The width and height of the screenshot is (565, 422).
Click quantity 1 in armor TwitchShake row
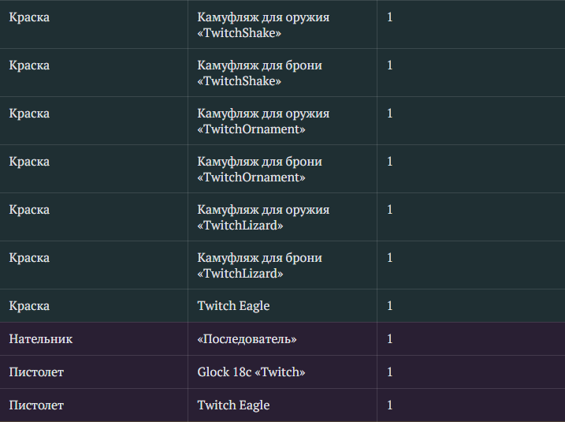click(389, 65)
